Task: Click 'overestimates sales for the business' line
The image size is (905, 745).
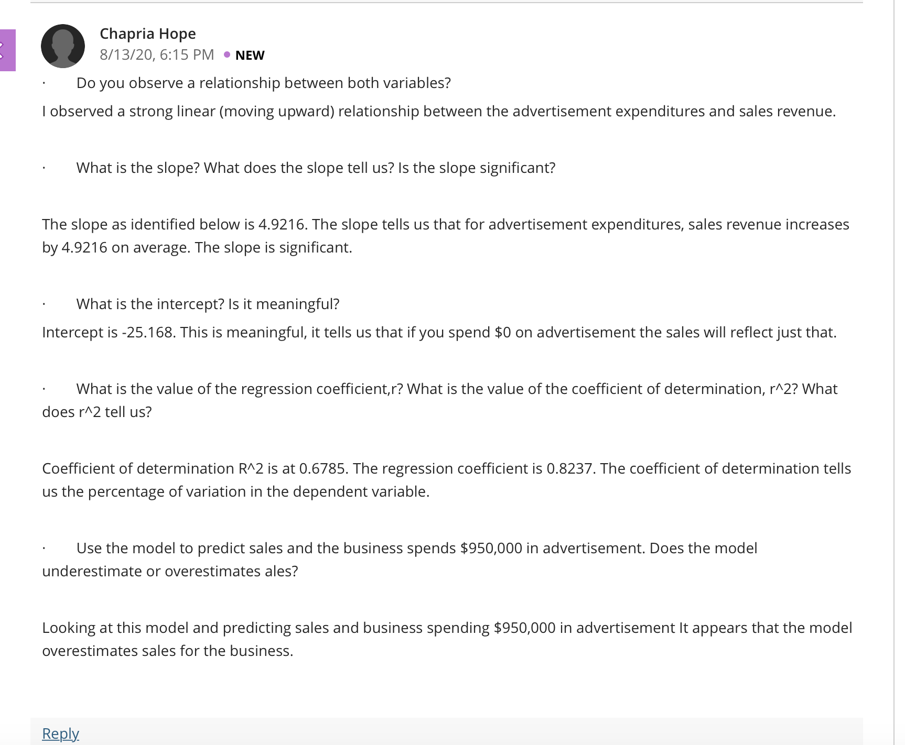Action: pos(168,651)
